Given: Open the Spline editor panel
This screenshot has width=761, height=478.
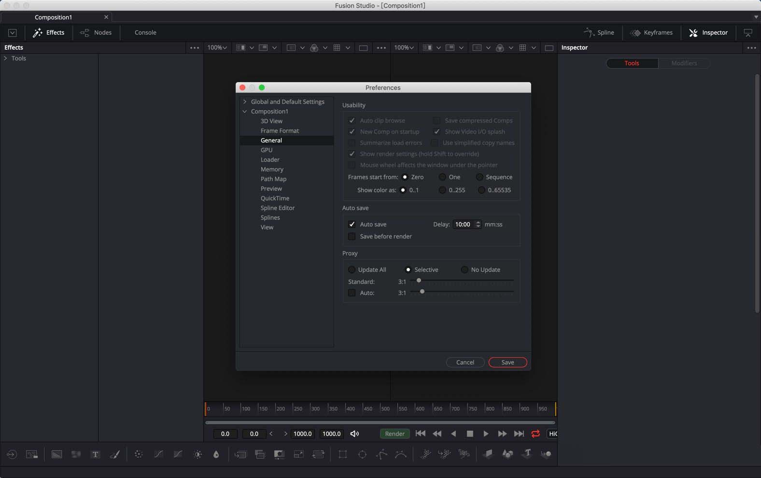Looking at the screenshot, I should coord(599,33).
